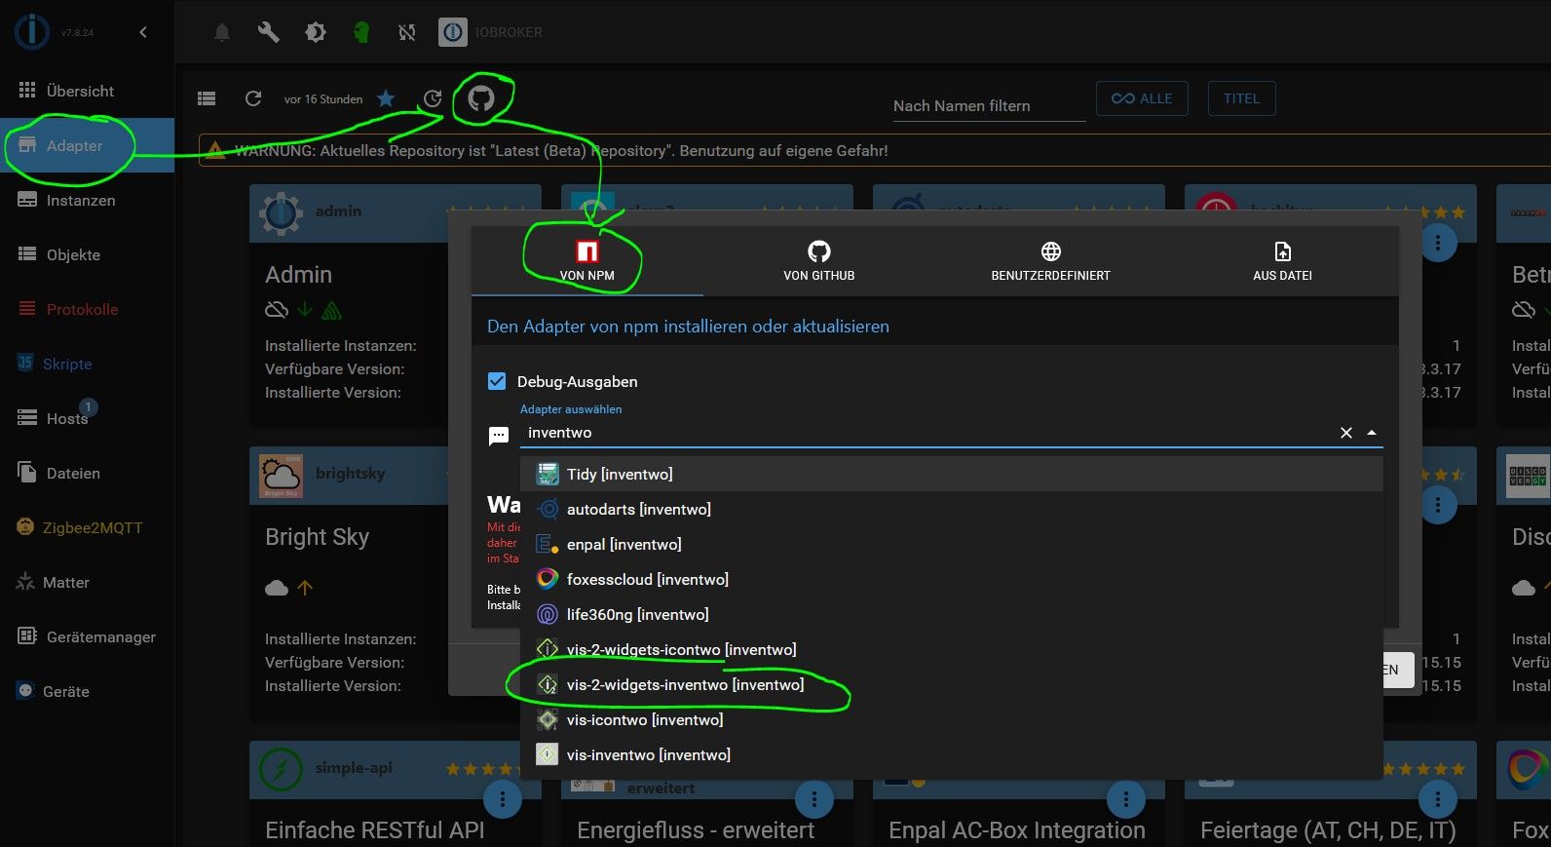Choose 'Tidy [inventwo]' from the list
1551x847 pixels.
coord(952,475)
